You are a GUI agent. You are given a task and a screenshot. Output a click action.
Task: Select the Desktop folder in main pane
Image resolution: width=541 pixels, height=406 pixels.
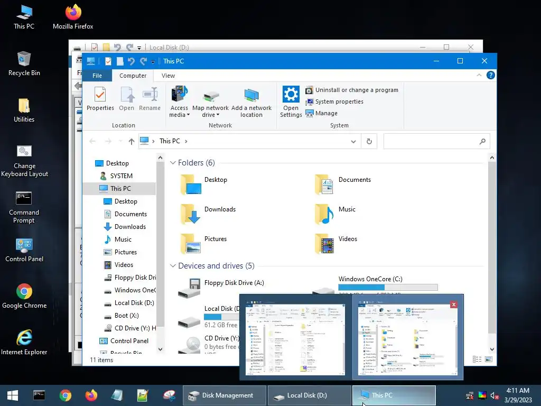[203, 184]
